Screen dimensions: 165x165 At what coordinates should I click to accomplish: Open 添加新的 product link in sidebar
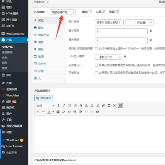(7, 52)
